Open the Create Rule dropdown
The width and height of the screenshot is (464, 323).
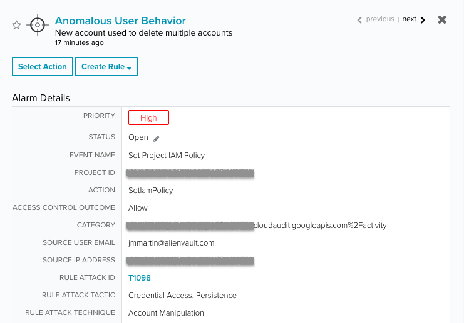tap(106, 66)
